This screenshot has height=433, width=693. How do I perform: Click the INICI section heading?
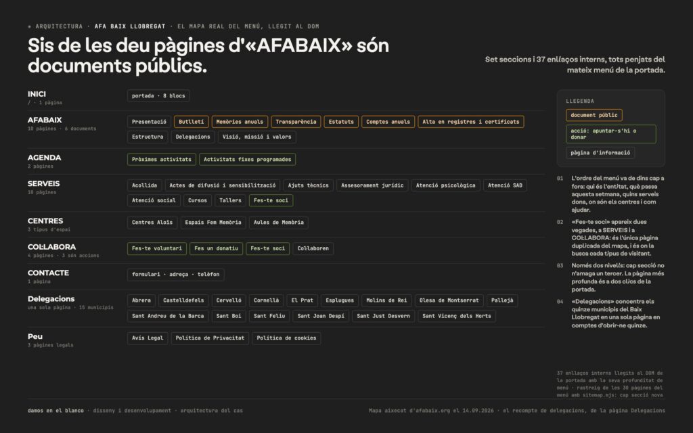click(37, 94)
